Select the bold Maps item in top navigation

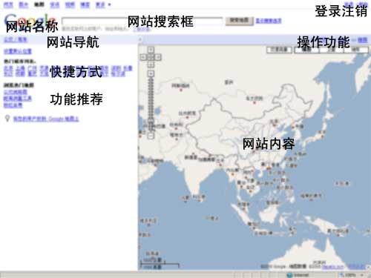(39, 4)
